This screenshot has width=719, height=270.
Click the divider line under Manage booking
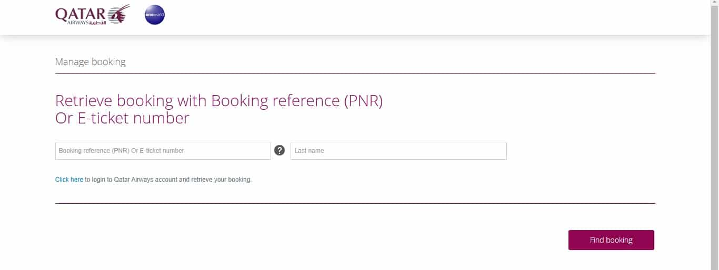click(355, 73)
